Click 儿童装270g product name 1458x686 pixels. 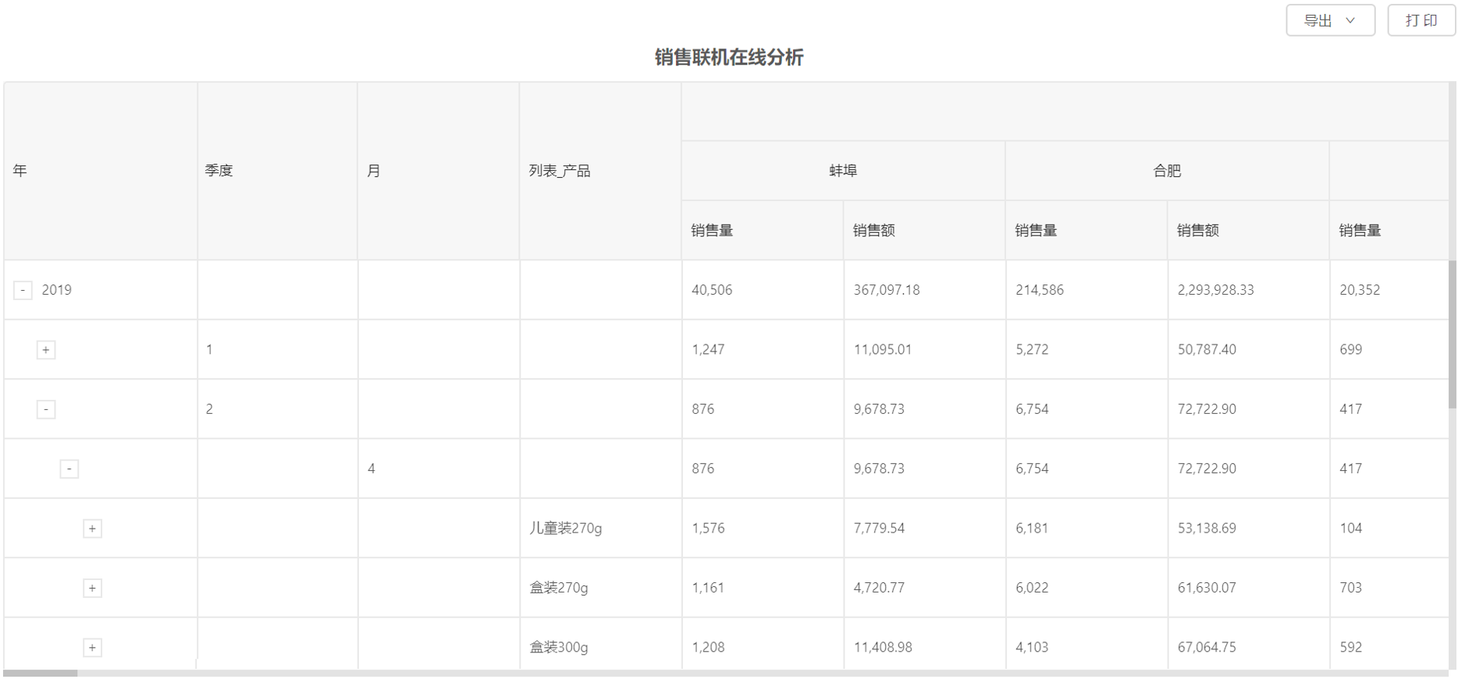point(566,529)
